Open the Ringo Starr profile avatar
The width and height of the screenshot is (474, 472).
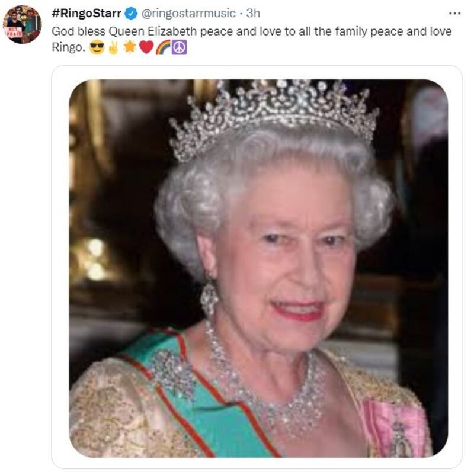click(x=22, y=24)
